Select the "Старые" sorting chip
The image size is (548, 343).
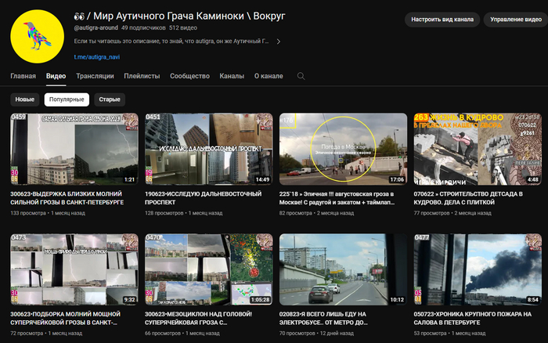pyautogui.click(x=110, y=99)
